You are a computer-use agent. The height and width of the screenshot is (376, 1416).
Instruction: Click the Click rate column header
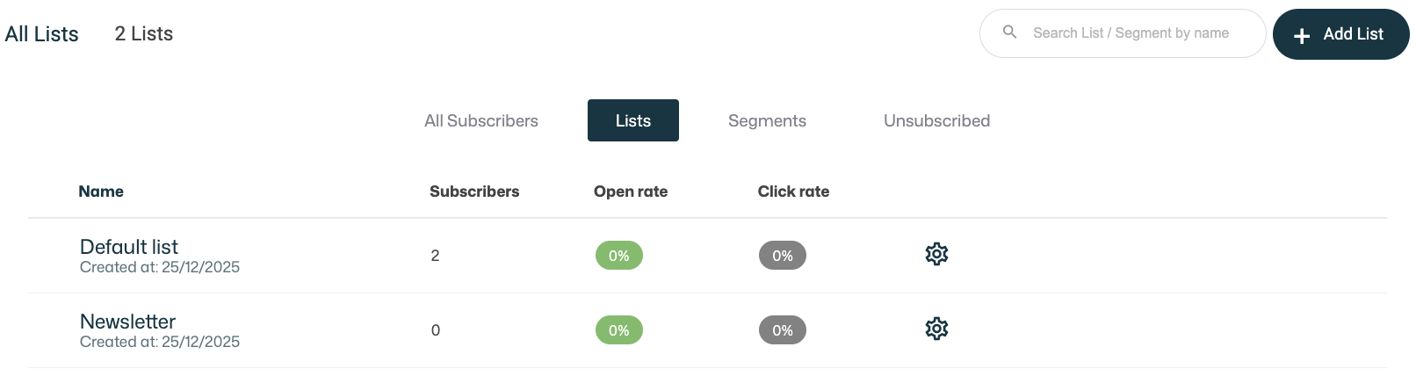click(793, 192)
